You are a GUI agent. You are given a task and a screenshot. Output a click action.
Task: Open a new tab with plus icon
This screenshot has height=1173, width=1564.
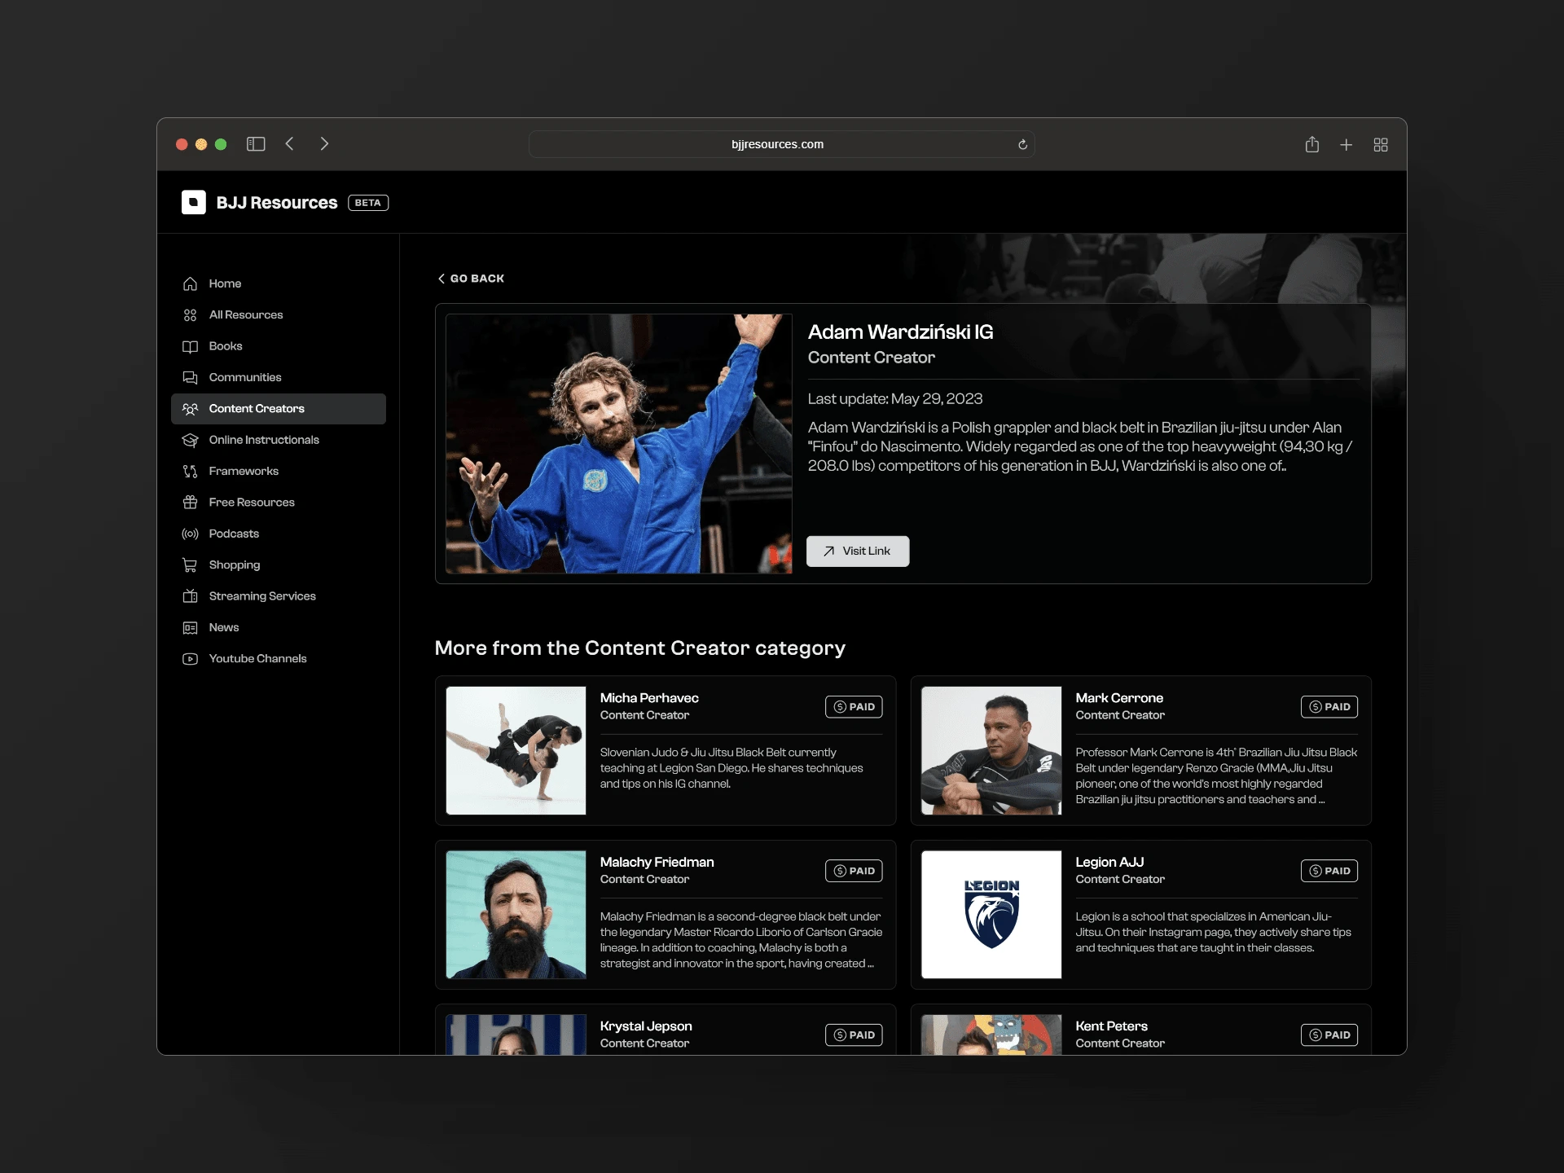[1346, 145]
